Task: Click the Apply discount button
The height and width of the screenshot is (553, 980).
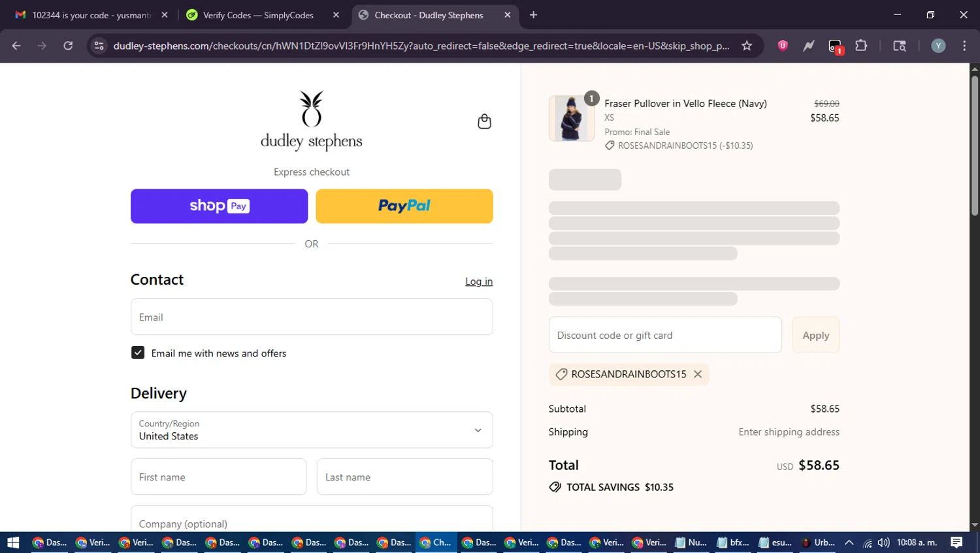Action: [x=815, y=335]
